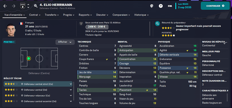Viewport: 232px width, 108px height.
Task: Click the teal scout report magnifier icon
Action: tap(158, 23)
